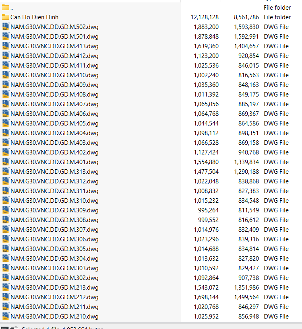Click the DWG icon of NAM.G30.VNC.DD.GD.M.311.dwg
This screenshot has width=302, height=329.
6,191
